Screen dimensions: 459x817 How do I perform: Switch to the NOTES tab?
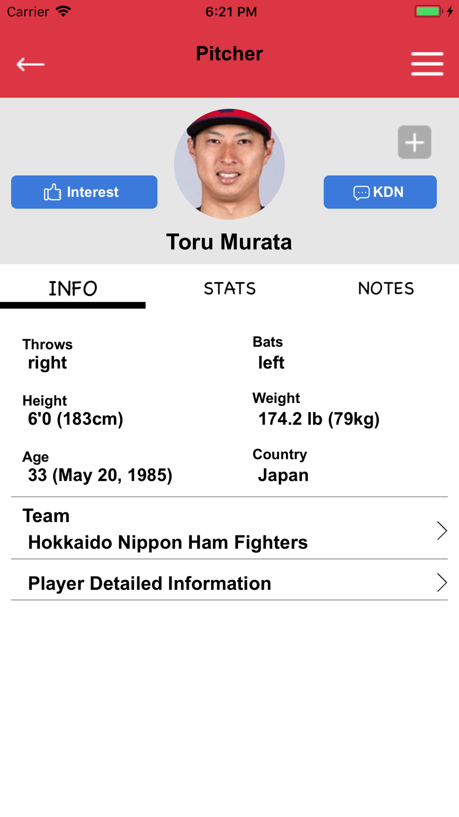coord(386,289)
